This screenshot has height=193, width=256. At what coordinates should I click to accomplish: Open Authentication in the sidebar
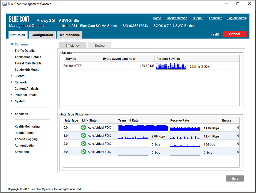(25, 146)
